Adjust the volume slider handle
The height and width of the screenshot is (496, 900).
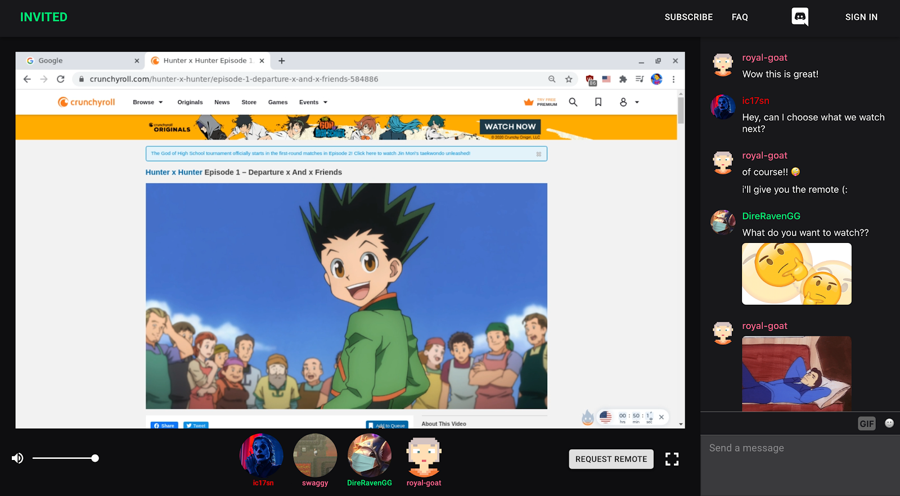(95, 458)
